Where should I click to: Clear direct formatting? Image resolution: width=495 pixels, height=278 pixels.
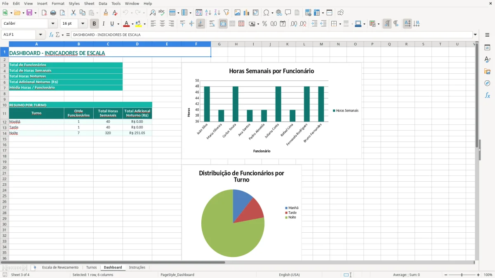click(115, 13)
